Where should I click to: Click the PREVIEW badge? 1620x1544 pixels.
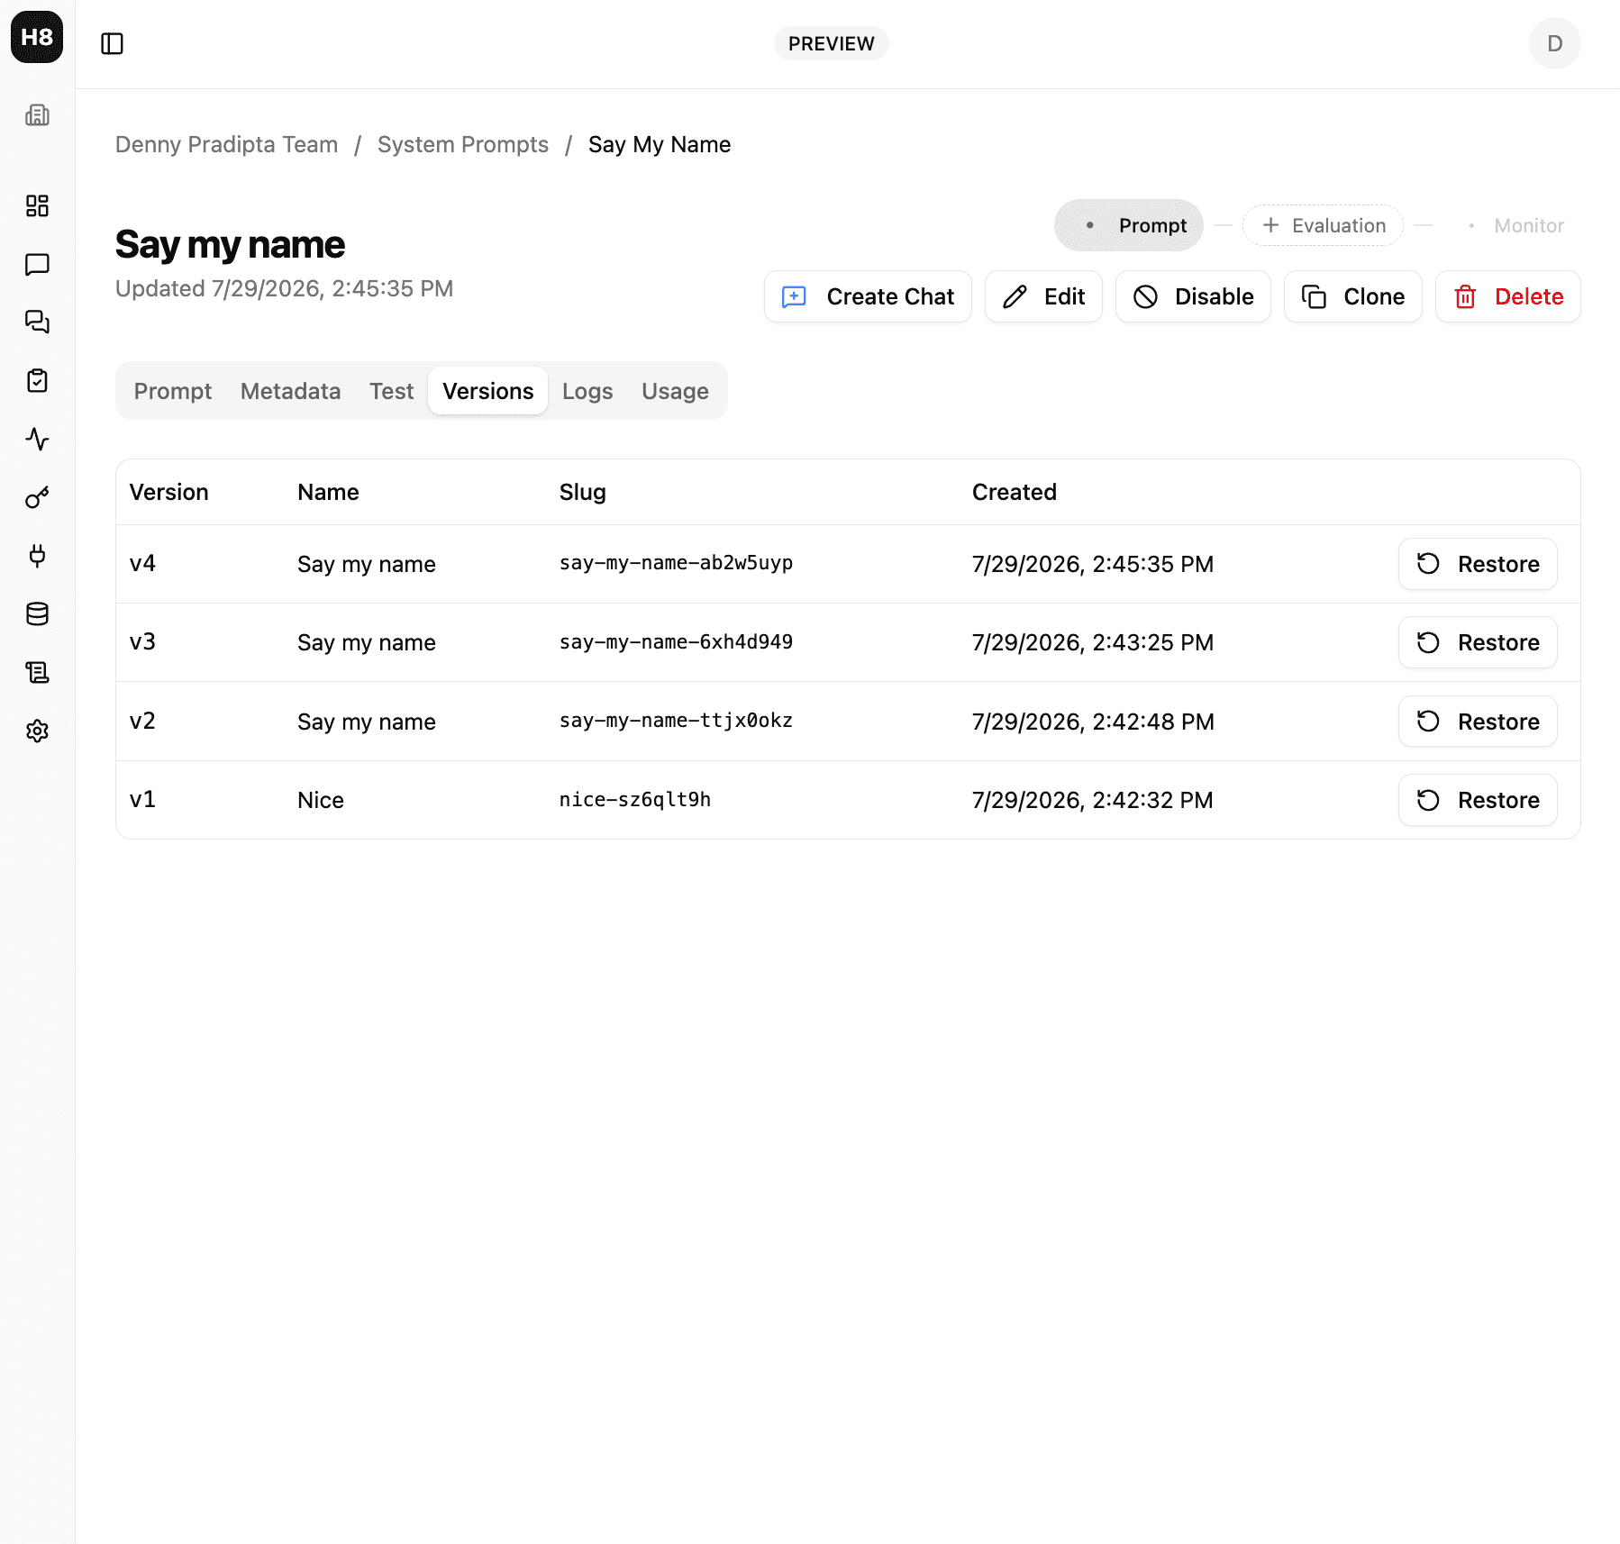[x=831, y=43]
